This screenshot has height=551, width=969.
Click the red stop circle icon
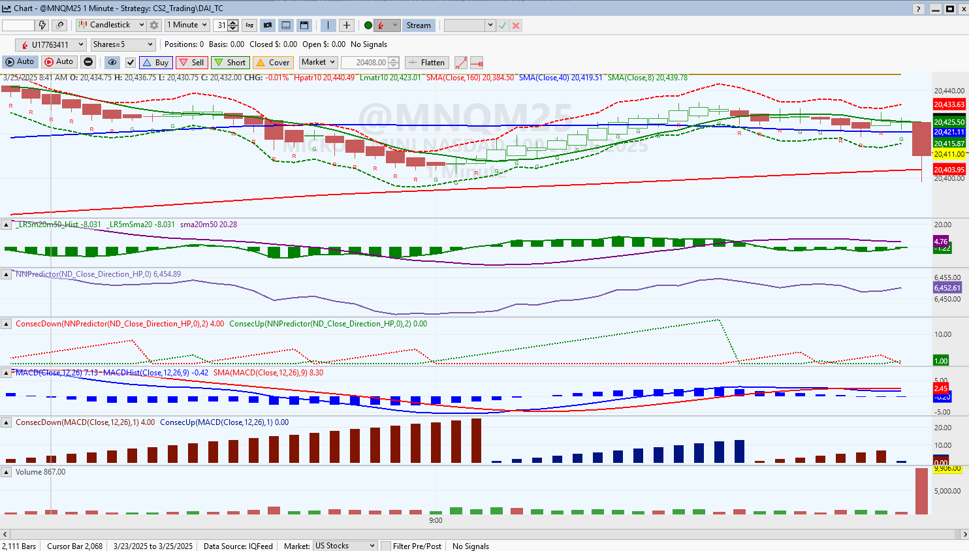pos(88,62)
